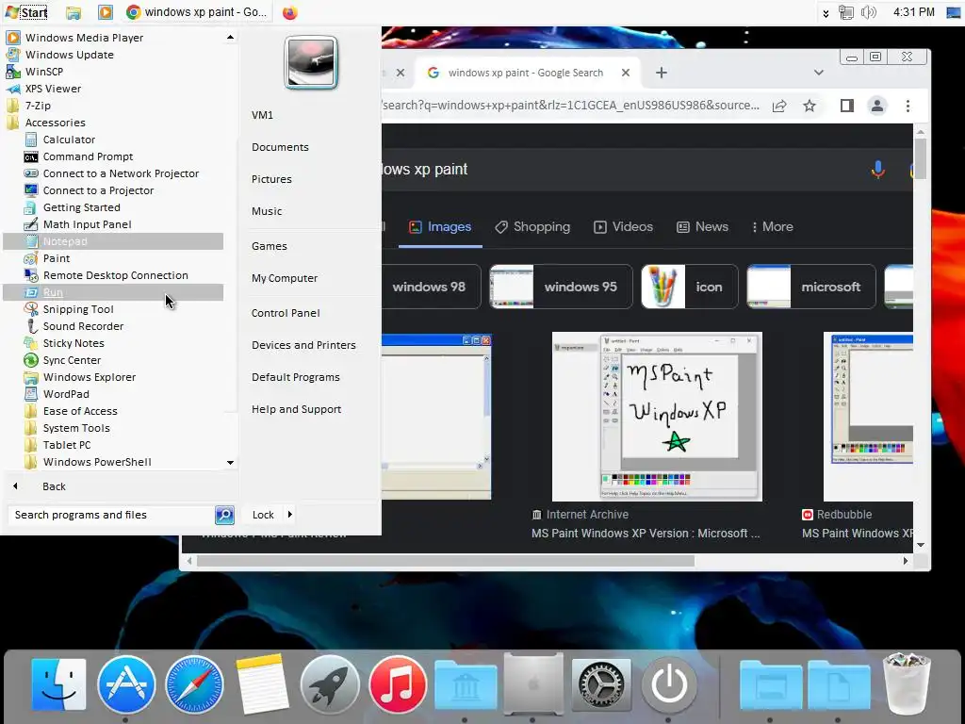Open the Notes icon in dock
965x724 pixels.
(x=262, y=684)
